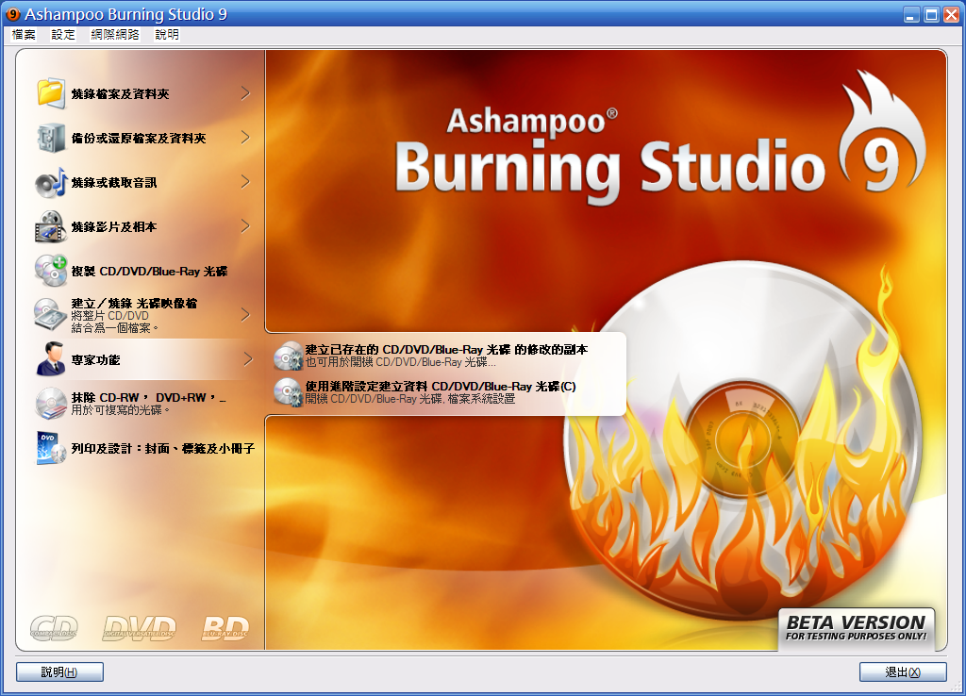Expand the 備份或還原檔案及資料夾 submenu arrow
Image resolution: width=966 pixels, height=696 pixels.
[x=246, y=138]
